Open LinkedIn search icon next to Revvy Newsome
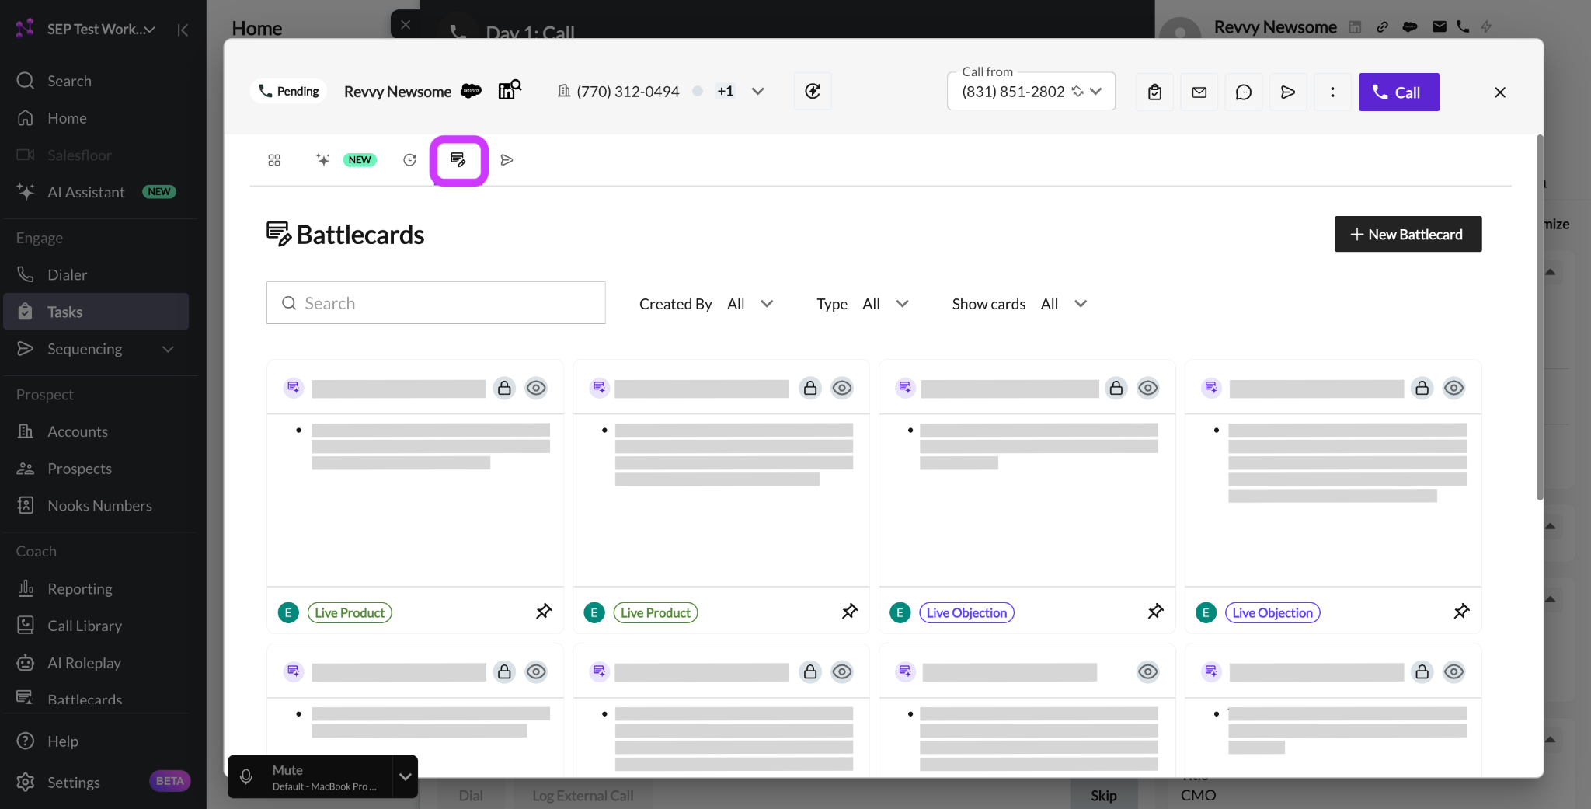The image size is (1591, 809). (510, 90)
